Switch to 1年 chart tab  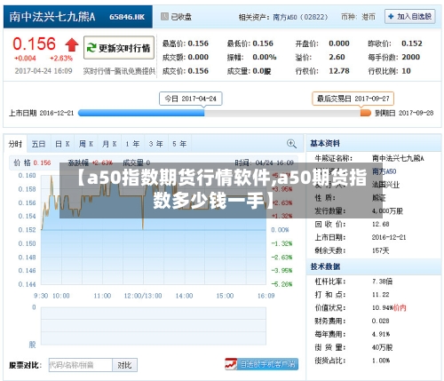132,144
